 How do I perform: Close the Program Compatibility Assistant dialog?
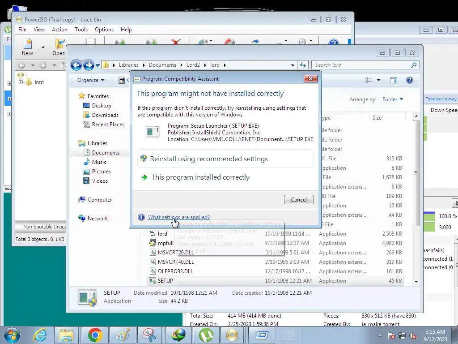click(310, 79)
